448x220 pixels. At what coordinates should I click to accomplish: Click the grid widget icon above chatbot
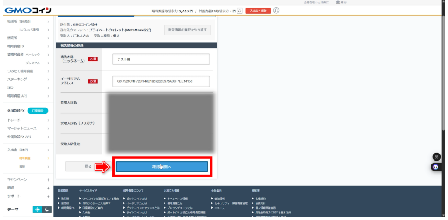(x=436, y=157)
